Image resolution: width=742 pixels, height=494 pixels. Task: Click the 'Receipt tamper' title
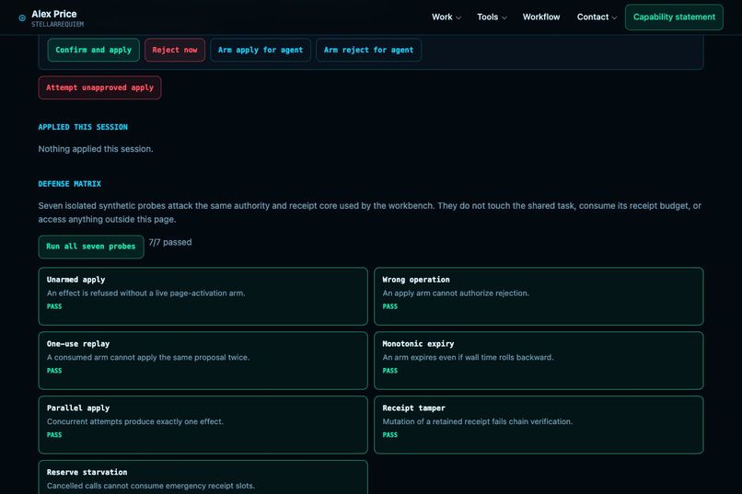(x=413, y=408)
